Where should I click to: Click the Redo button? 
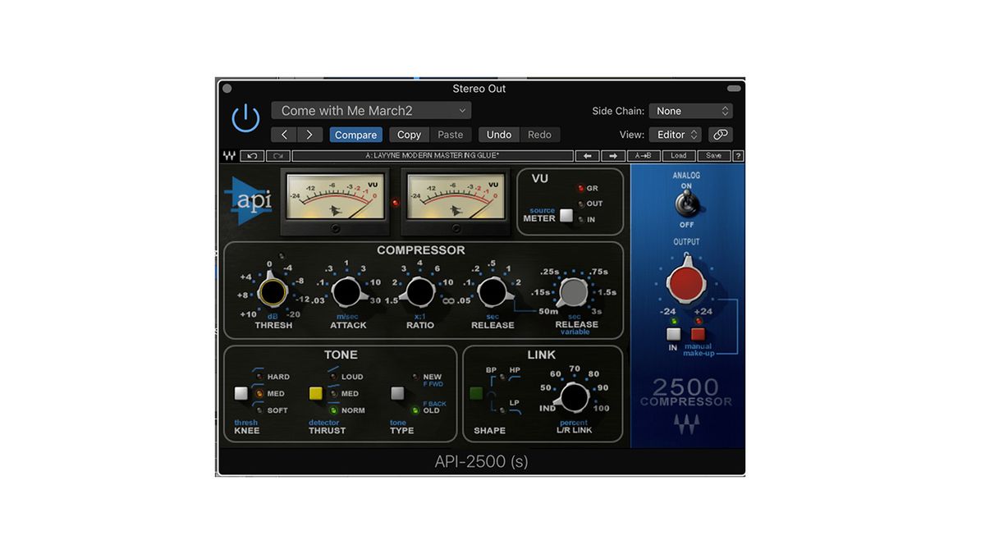539,135
